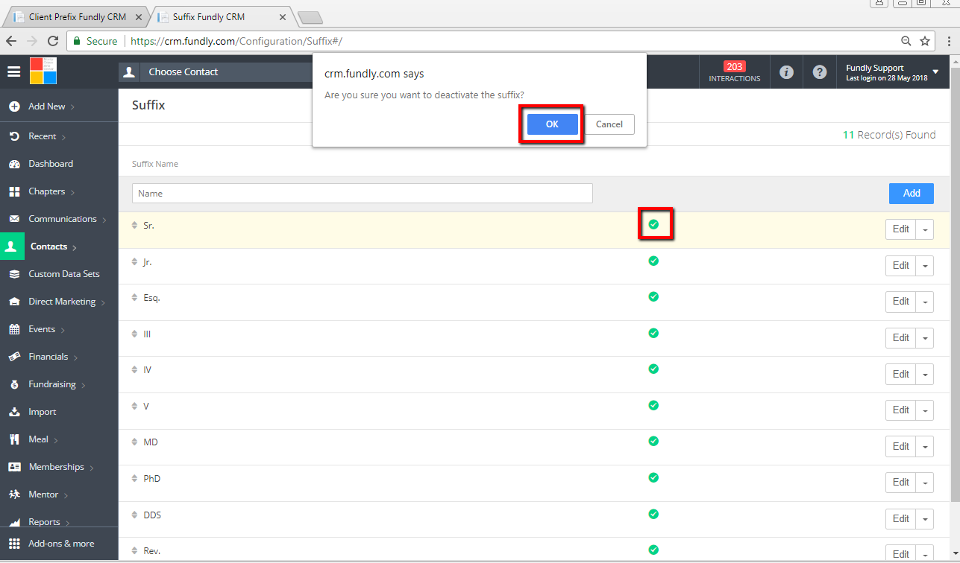Screen dimensions: 960x563
Task: Click the sort handle beside Sr.
Action: click(135, 225)
